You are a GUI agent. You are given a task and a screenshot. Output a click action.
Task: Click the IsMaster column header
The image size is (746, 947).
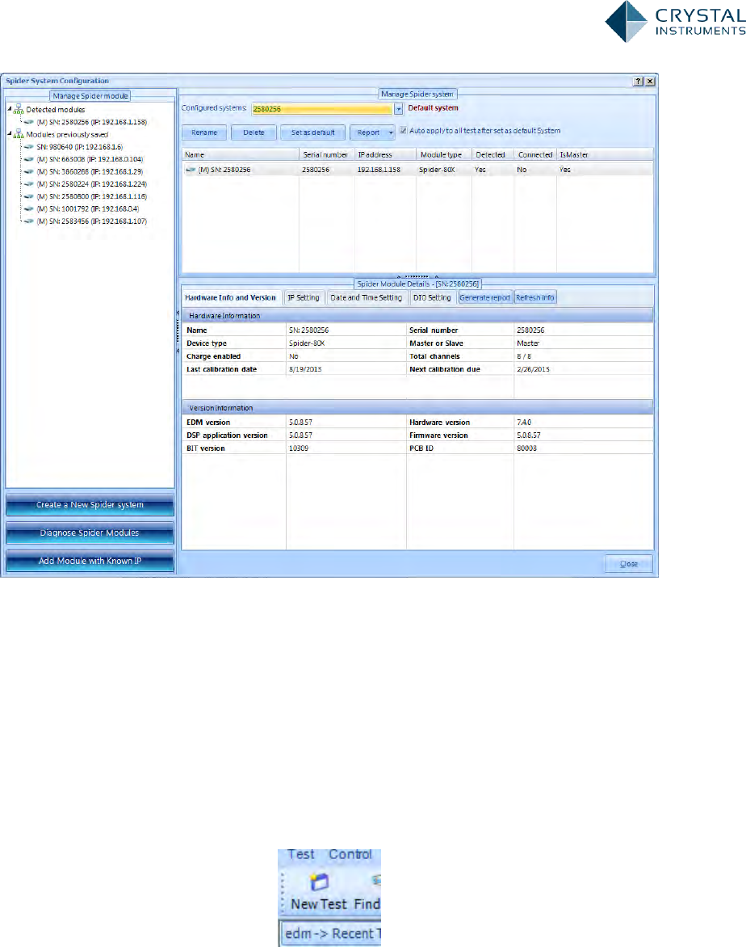coord(605,154)
